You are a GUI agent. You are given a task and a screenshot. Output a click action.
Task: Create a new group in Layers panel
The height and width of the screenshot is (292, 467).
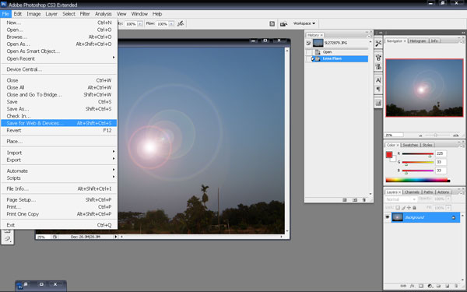(439, 286)
